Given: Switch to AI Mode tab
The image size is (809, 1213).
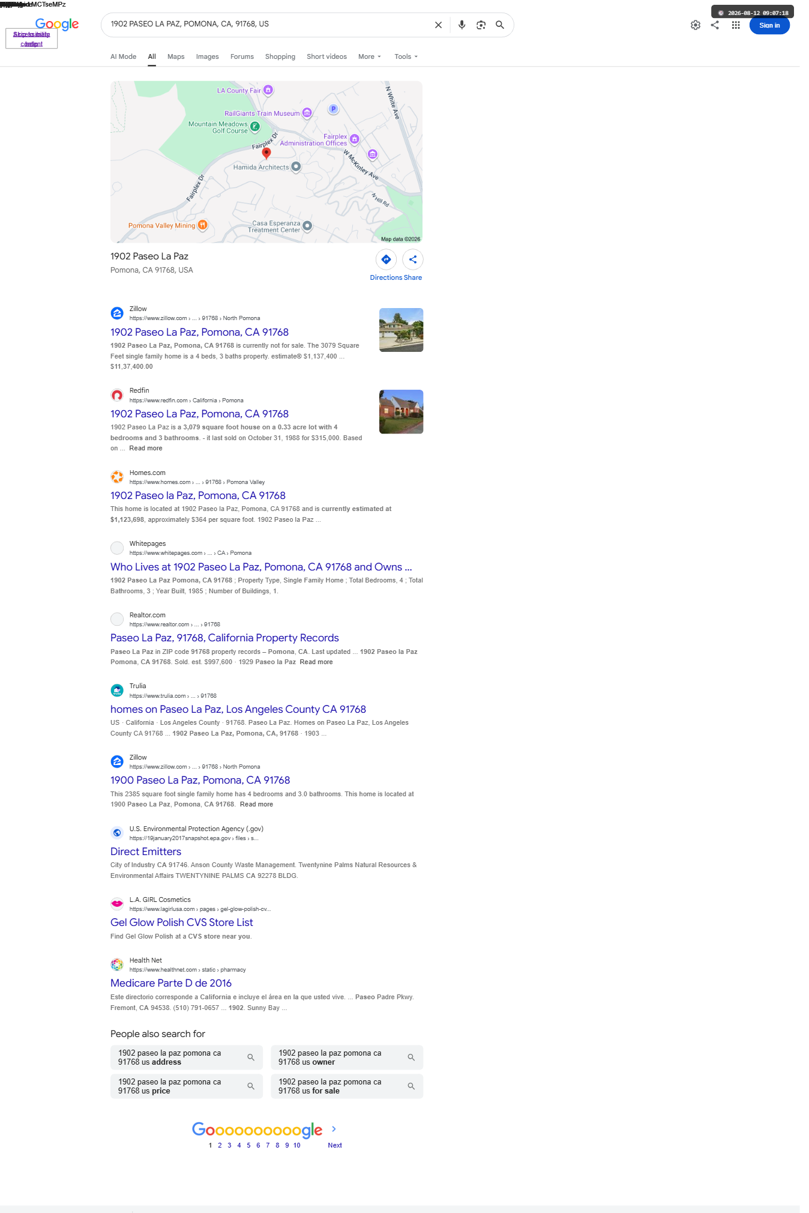Looking at the screenshot, I should tap(123, 56).
